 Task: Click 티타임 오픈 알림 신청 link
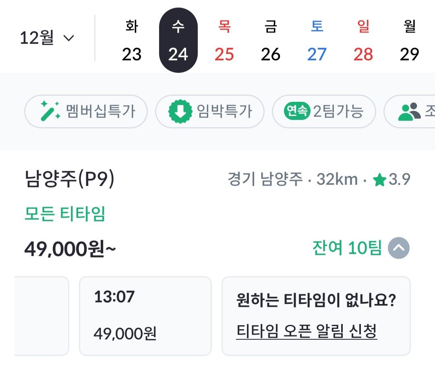tap(307, 332)
